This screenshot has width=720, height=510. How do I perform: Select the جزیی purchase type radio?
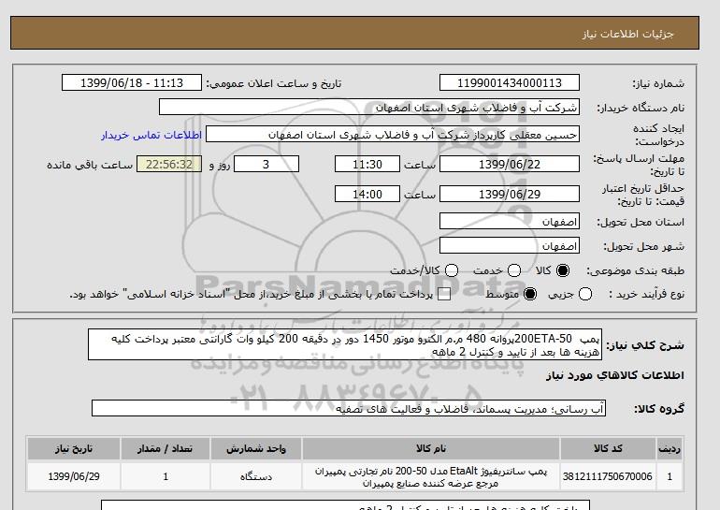coord(585,294)
